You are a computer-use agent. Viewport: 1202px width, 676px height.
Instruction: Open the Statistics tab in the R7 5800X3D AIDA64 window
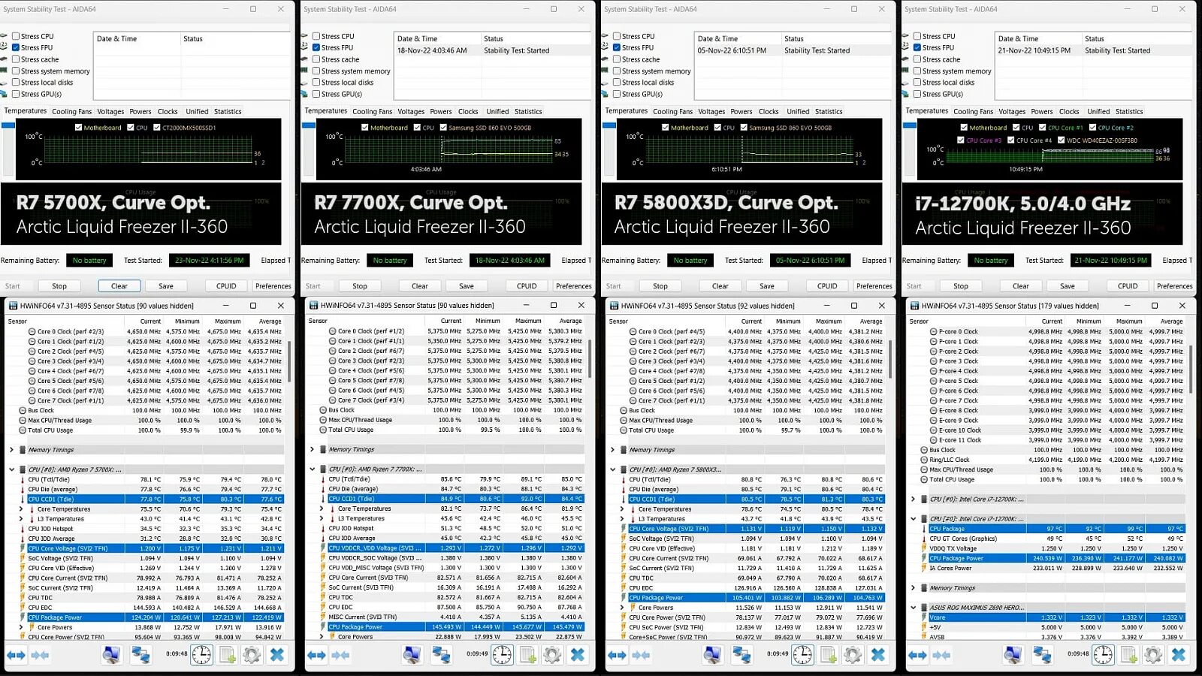(829, 111)
